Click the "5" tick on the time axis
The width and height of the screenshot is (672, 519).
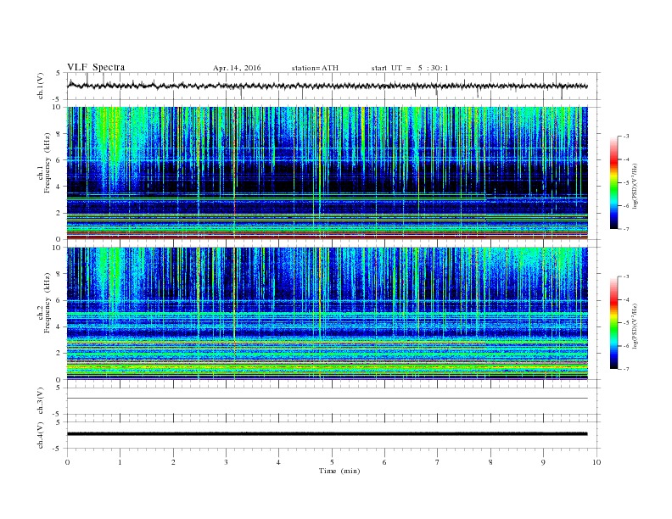(x=332, y=462)
